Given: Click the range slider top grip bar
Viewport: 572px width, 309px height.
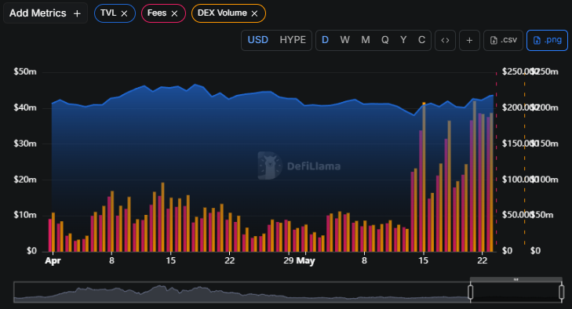Looking at the screenshot, I should [x=516, y=279].
